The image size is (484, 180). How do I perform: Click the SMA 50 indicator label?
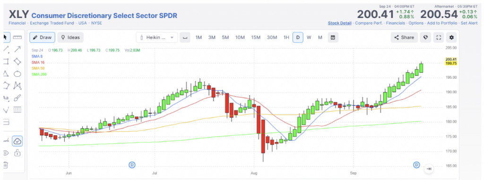pos(38,68)
